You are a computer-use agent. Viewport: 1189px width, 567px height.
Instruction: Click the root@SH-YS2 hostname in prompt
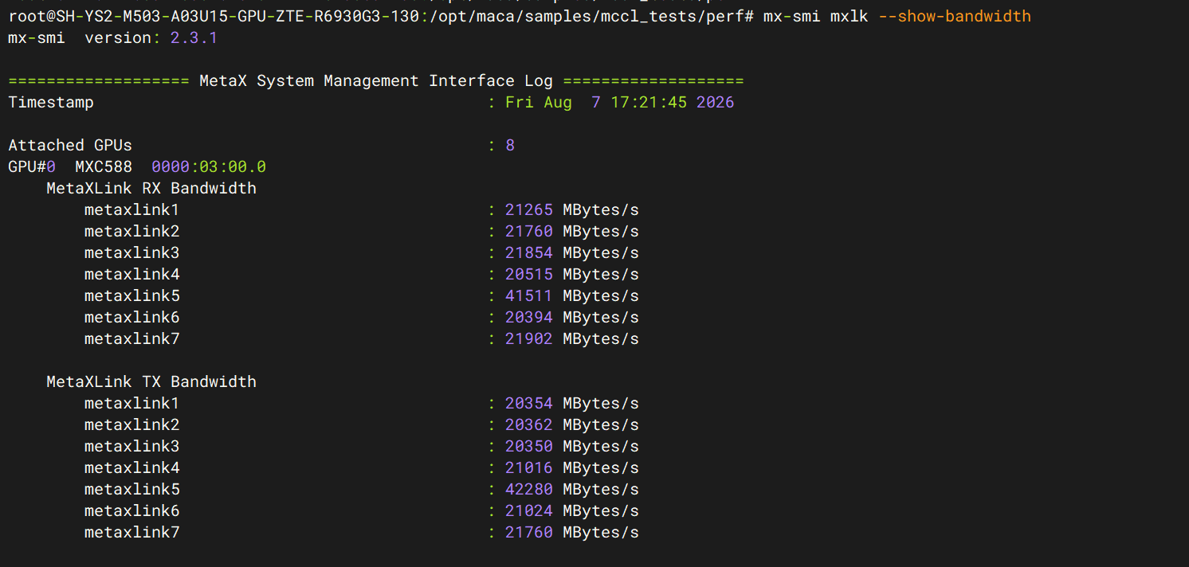tap(214, 16)
